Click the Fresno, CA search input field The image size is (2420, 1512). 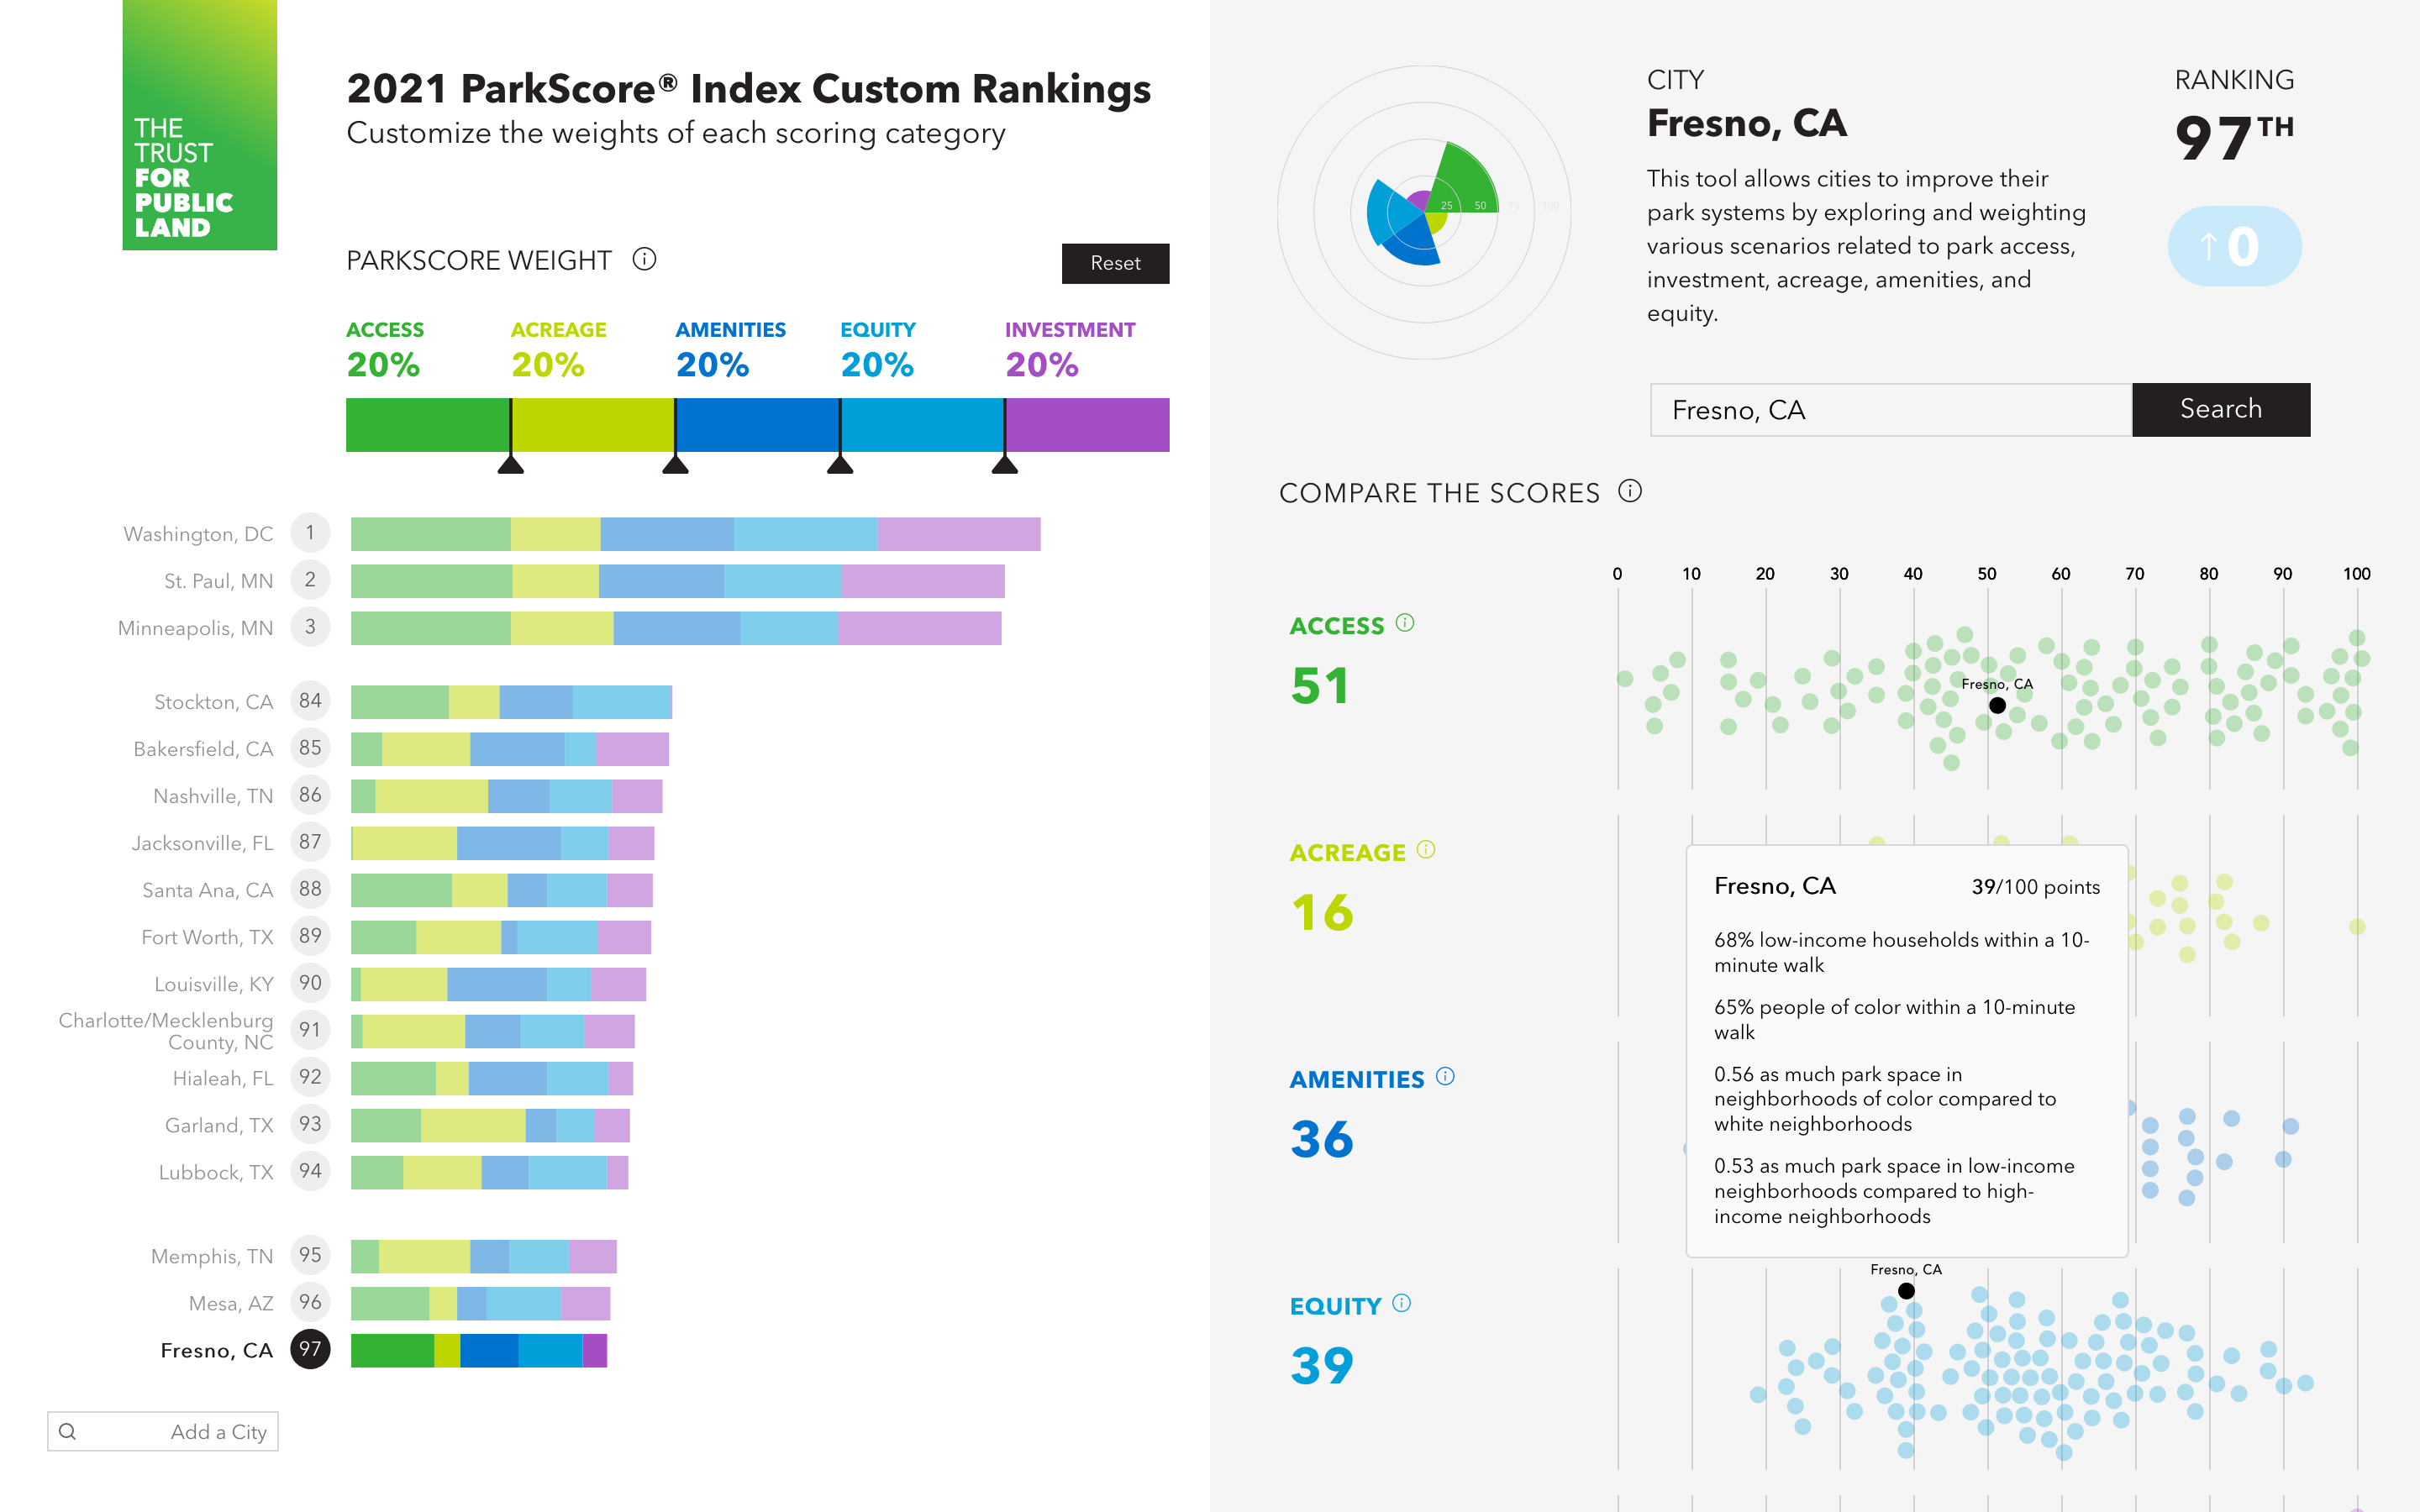click(x=1888, y=410)
